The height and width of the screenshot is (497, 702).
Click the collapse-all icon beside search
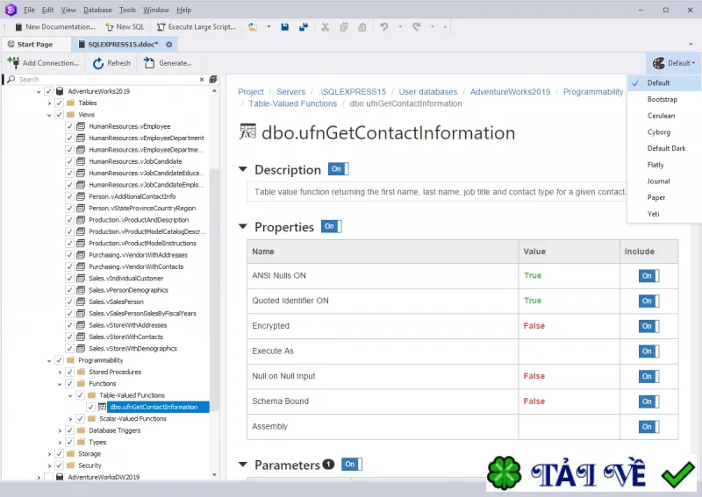[213, 79]
